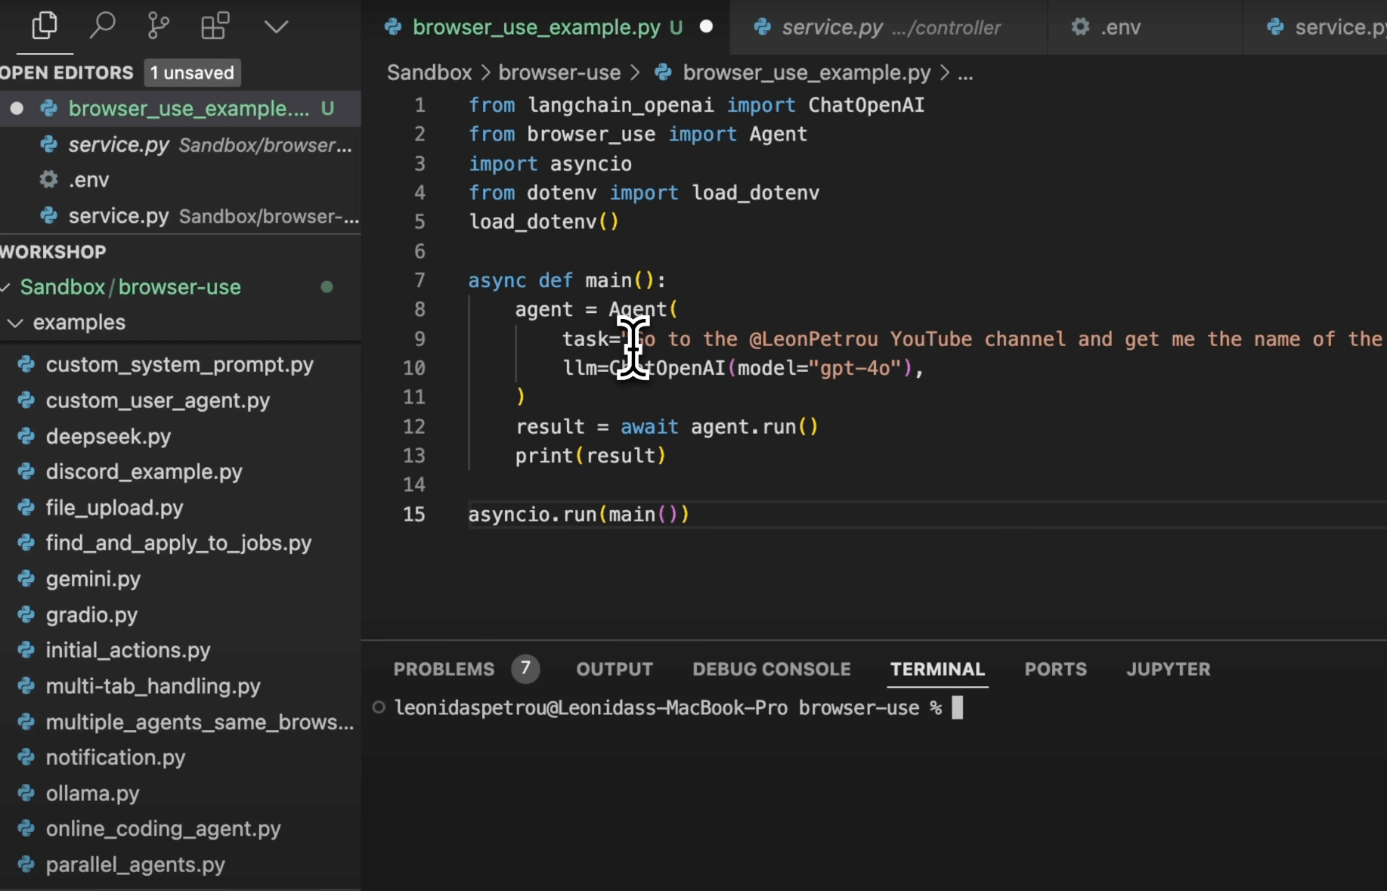Viewport: 1387px width, 891px height.
Task: Click the Extensions-style layout icon
Action: click(215, 25)
